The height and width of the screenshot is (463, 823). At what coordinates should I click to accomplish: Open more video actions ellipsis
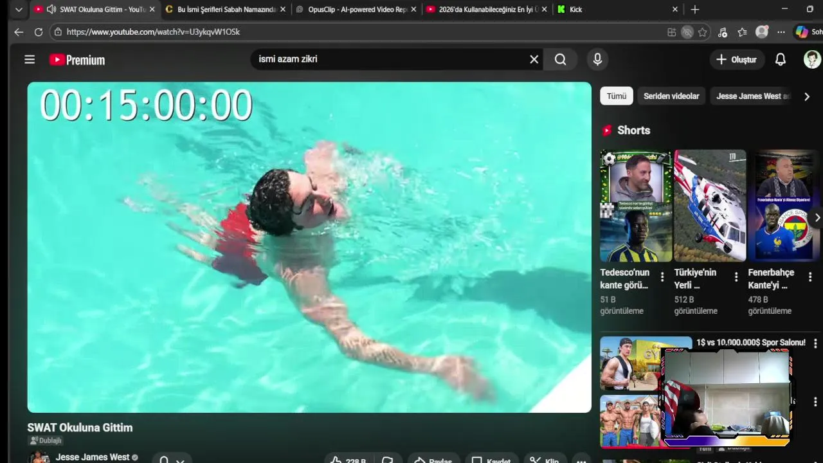coord(581,460)
